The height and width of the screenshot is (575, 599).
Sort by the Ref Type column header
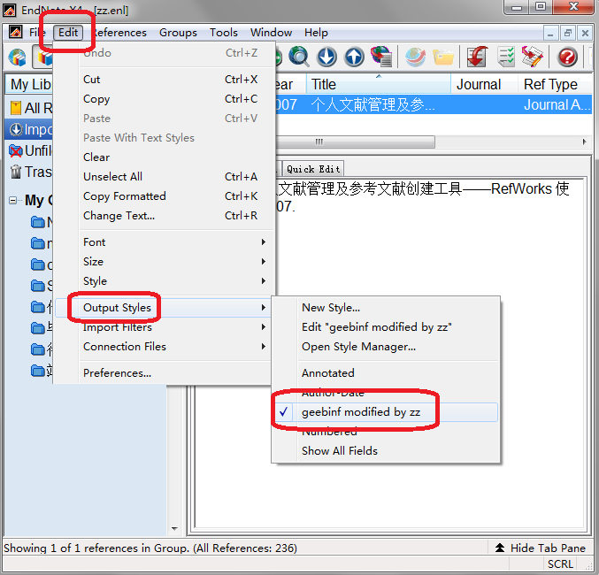(x=555, y=84)
